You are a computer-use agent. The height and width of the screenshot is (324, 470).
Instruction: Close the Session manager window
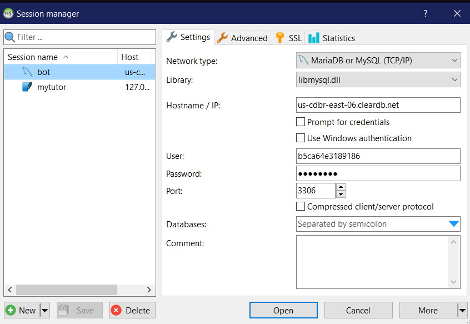[x=457, y=13]
